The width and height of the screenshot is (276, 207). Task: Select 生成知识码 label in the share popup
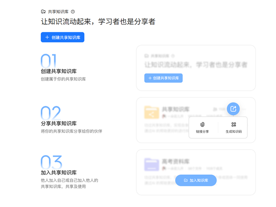[x=234, y=132]
